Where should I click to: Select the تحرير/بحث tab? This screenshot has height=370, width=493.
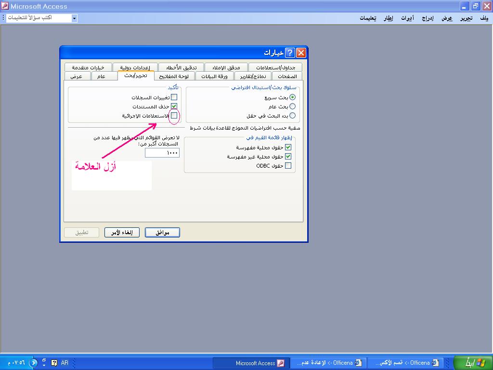[x=135, y=76]
